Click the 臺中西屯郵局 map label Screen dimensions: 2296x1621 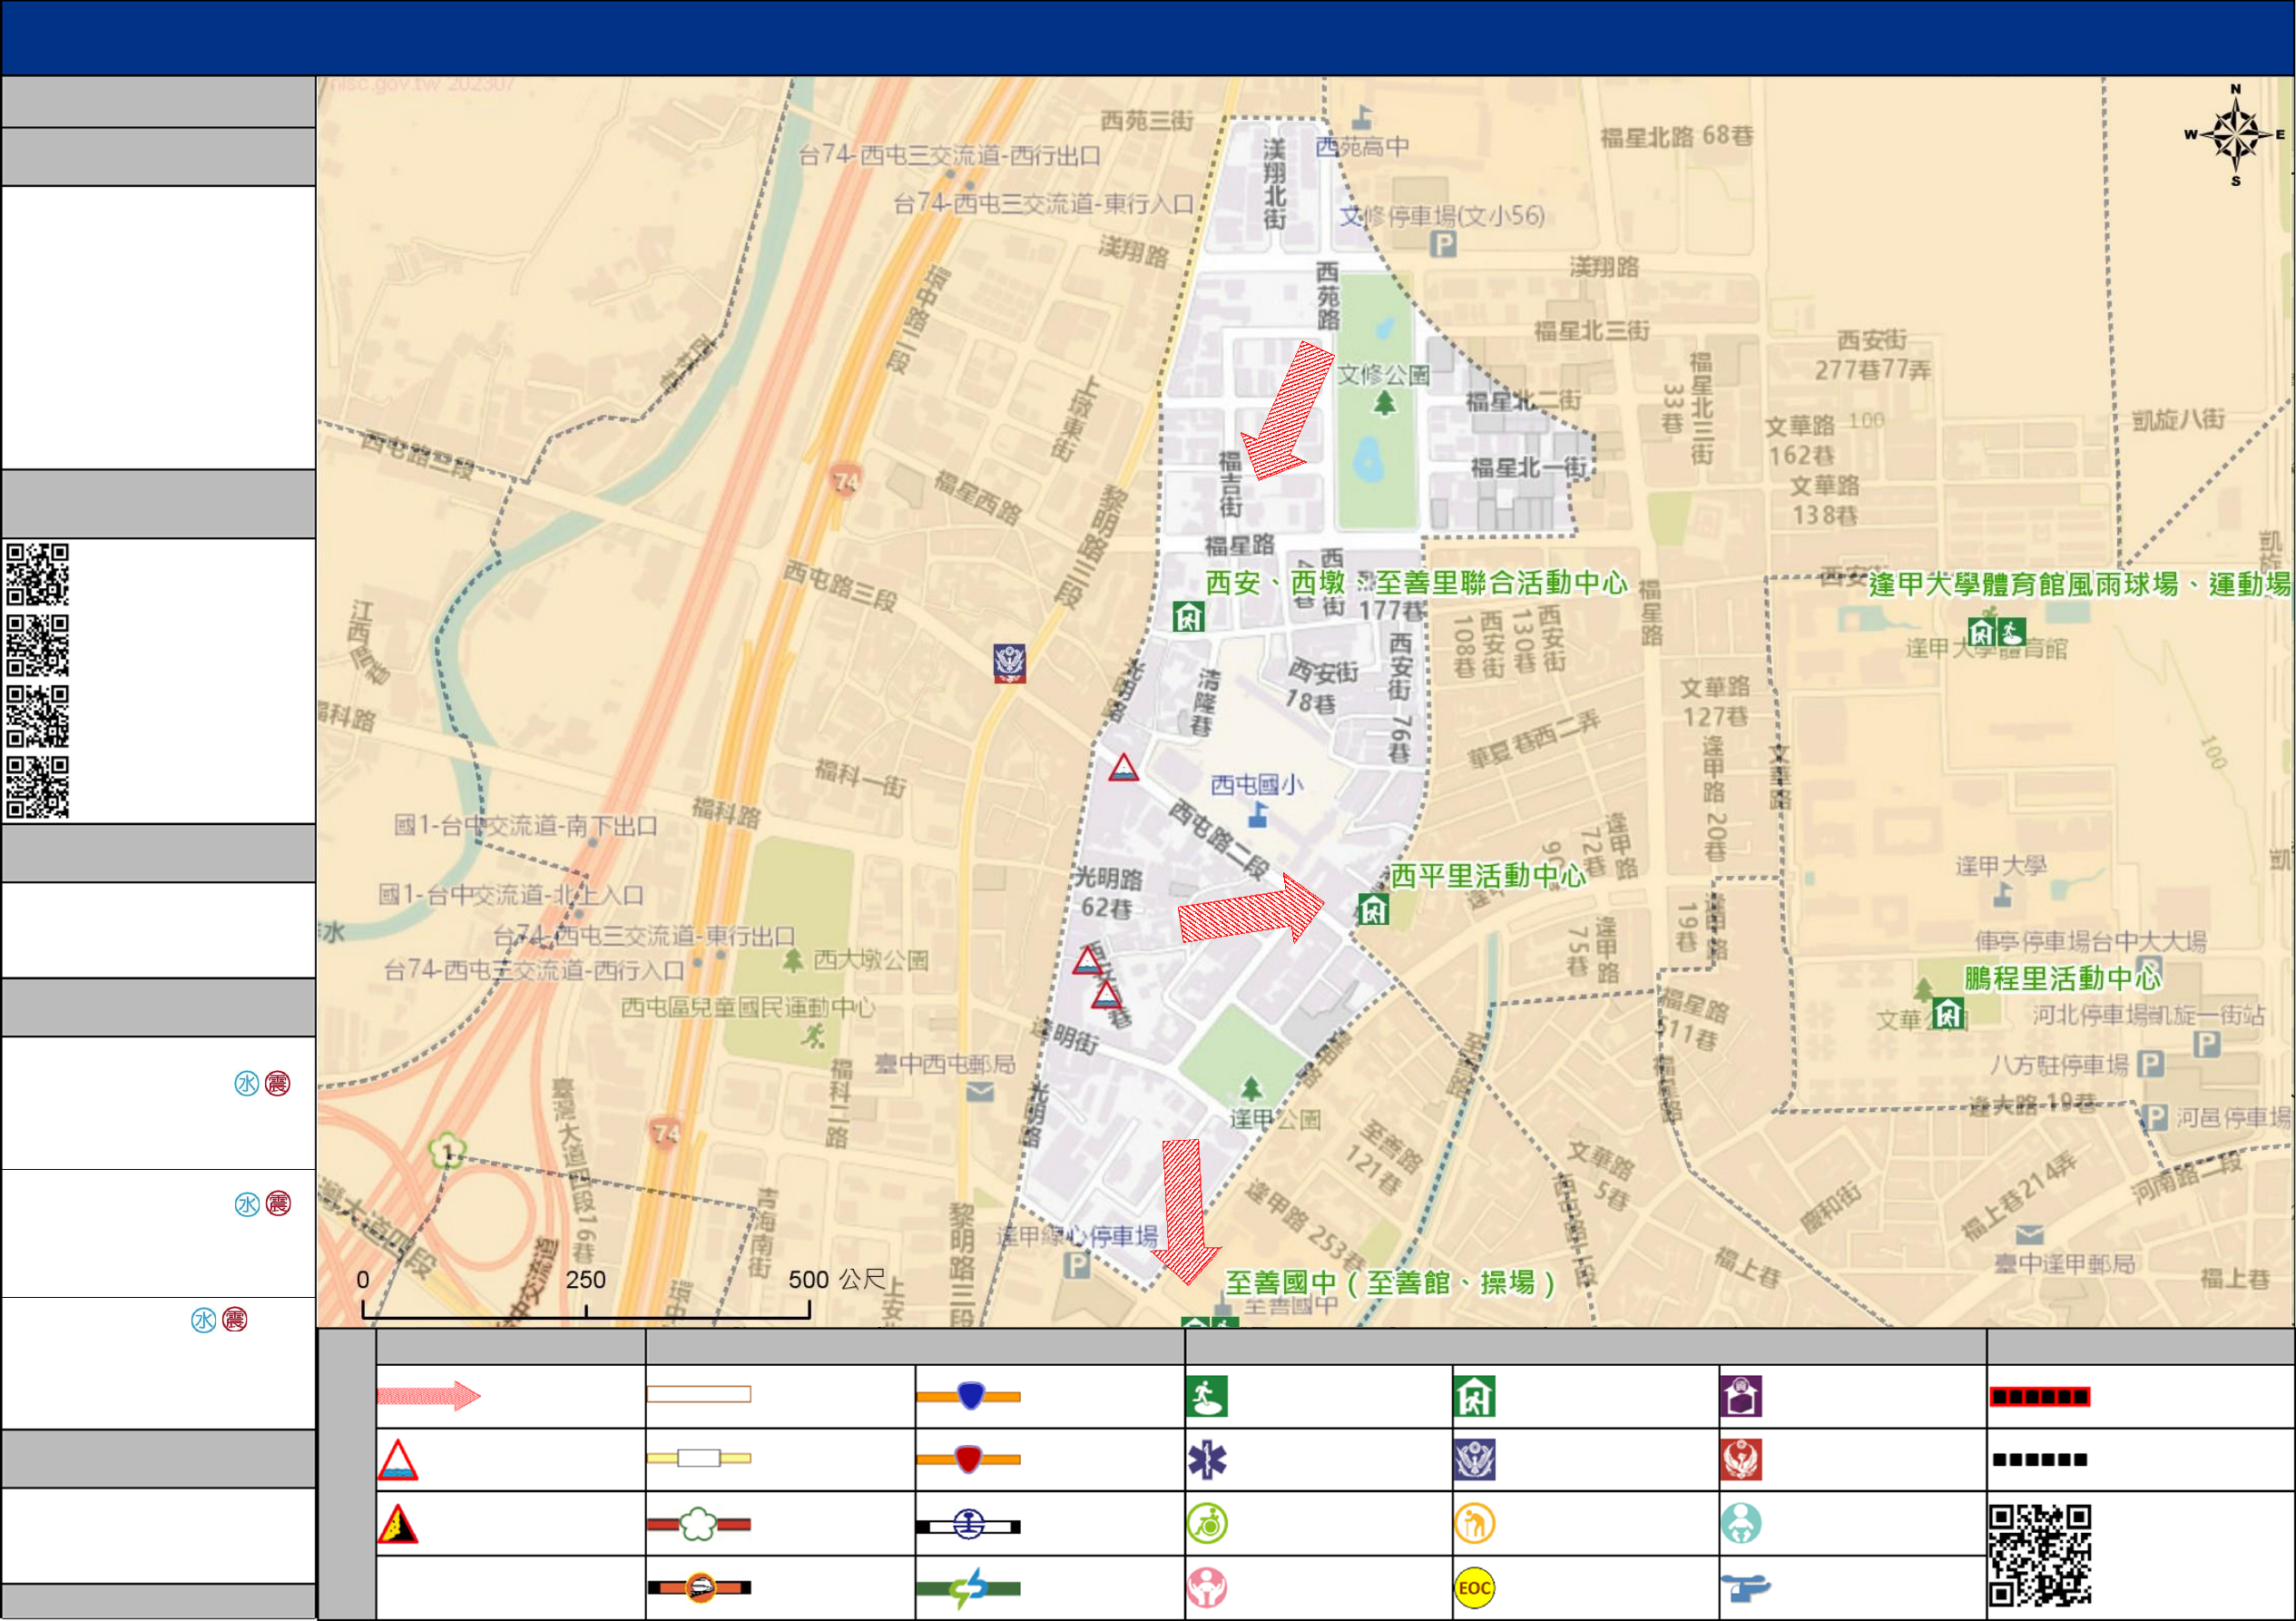[945, 1064]
